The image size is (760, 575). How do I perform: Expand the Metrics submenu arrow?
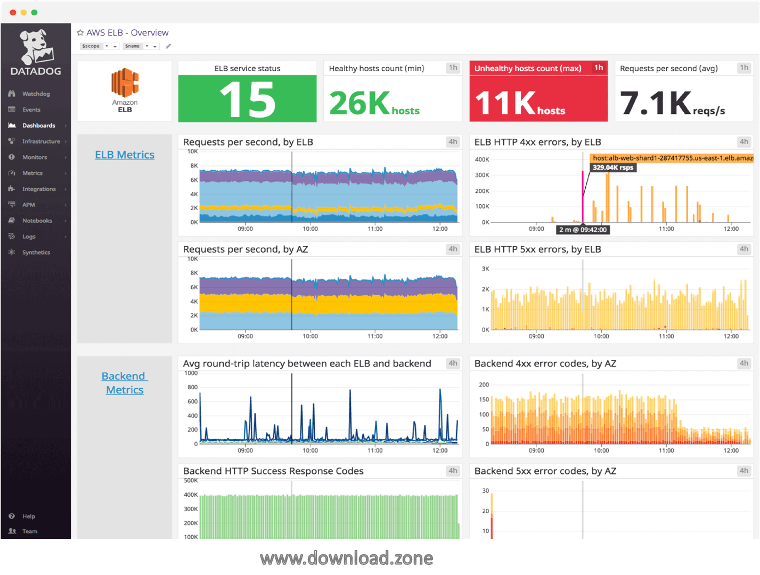pos(66,173)
